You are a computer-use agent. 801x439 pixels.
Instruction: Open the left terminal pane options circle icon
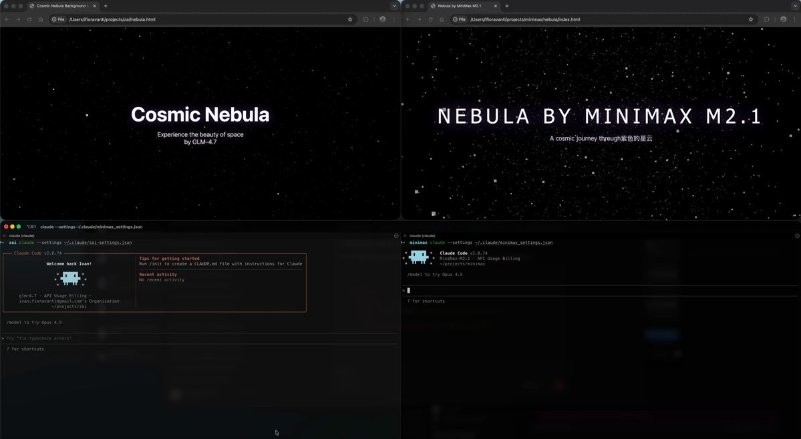(396, 236)
